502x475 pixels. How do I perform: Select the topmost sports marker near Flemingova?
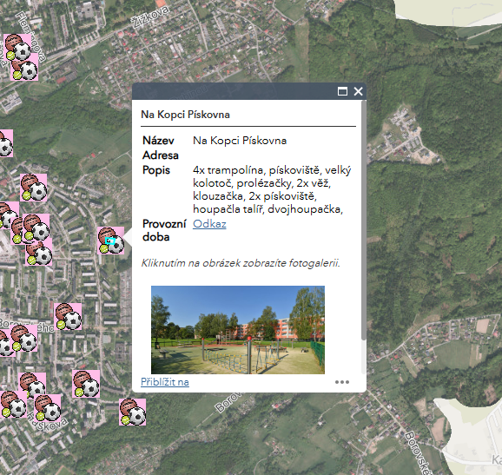17,47
